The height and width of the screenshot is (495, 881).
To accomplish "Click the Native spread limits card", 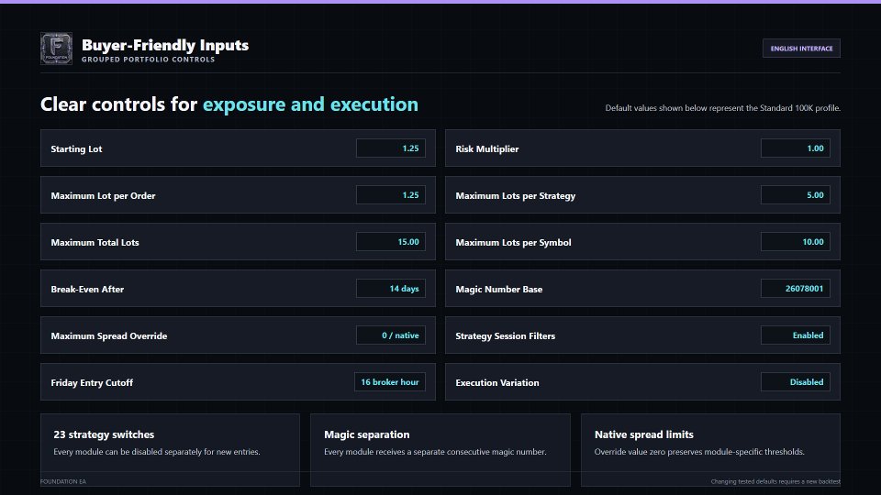I will pos(710,450).
